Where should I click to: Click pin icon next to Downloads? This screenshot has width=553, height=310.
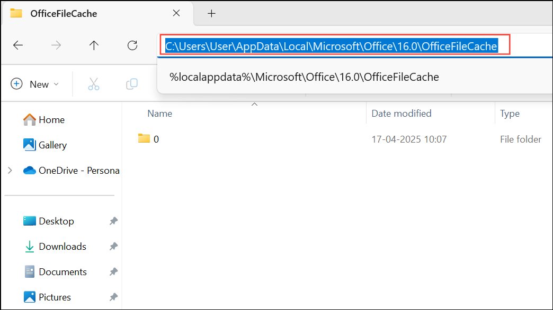click(113, 247)
